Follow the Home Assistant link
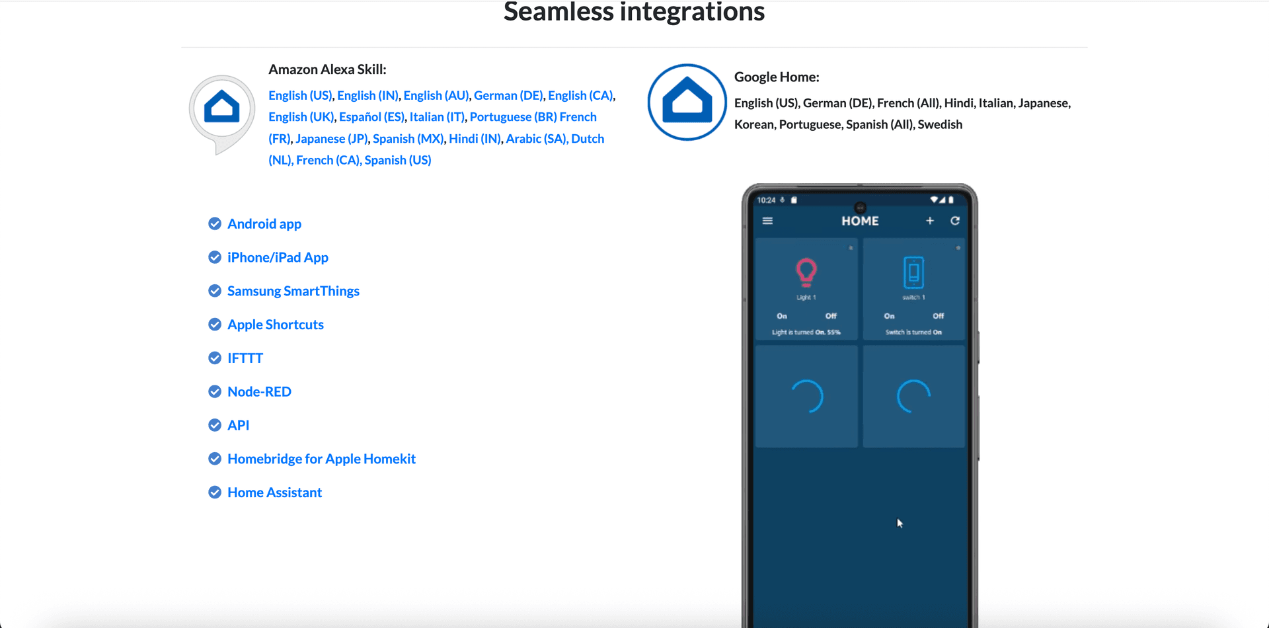The height and width of the screenshot is (628, 1269). tap(274, 492)
